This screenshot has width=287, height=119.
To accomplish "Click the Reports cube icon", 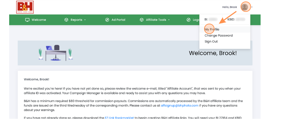I will click(x=66, y=20).
